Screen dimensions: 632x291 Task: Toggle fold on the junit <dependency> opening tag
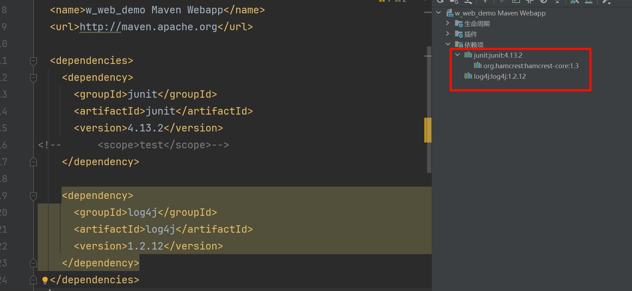[33, 78]
